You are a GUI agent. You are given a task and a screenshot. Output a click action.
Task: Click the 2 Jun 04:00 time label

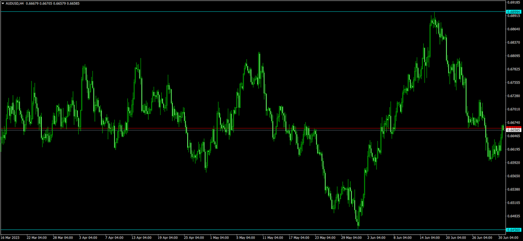tap(377, 238)
